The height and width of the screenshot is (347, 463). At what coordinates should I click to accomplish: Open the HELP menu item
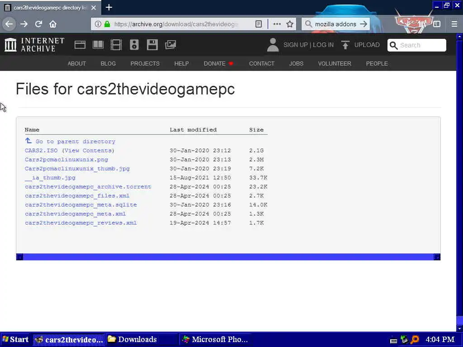tap(182, 63)
